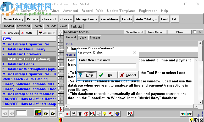
Task: Switch to the Bar Code tab
Action: [x=51, y=26]
